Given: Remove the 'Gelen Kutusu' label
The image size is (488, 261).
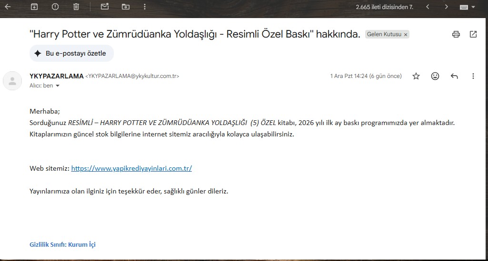Looking at the screenshot, I should pos(406,35).
